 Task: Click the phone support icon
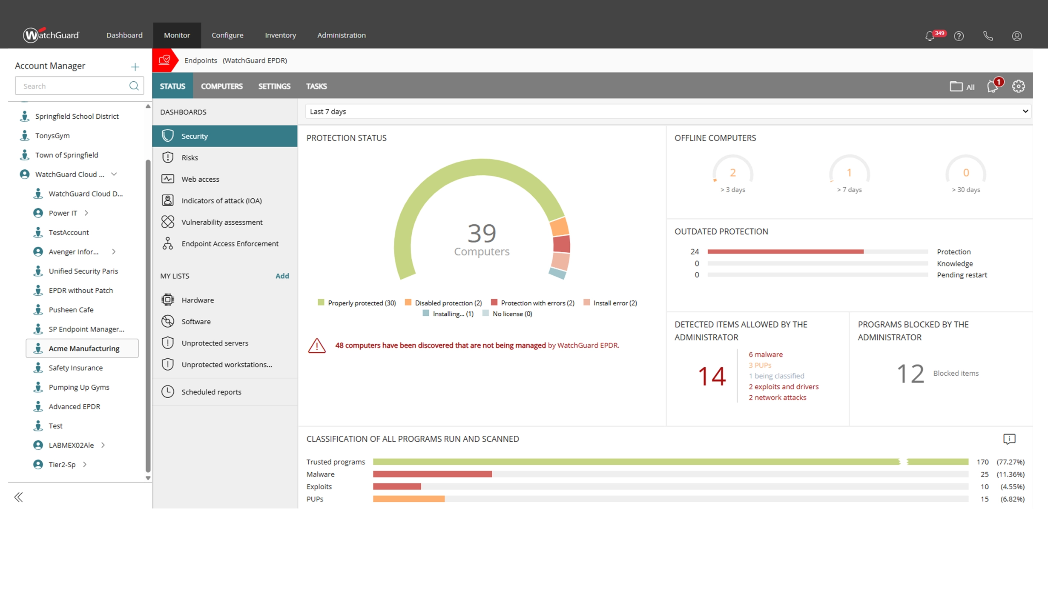tap(988, 36)
